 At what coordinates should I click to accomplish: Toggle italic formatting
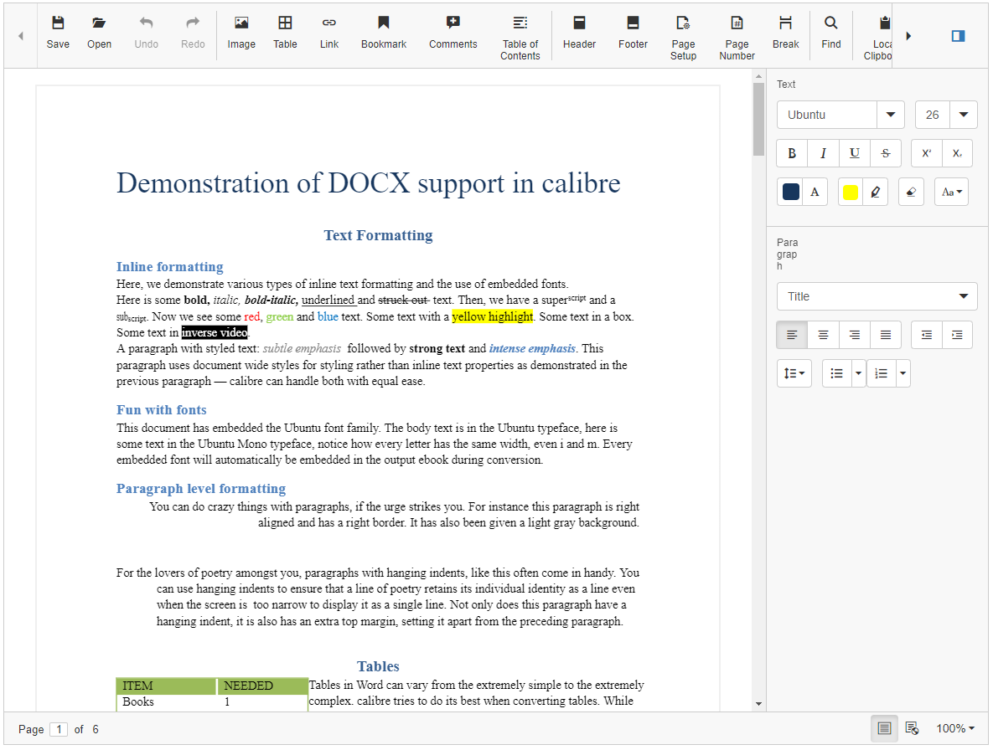(823, 153)
